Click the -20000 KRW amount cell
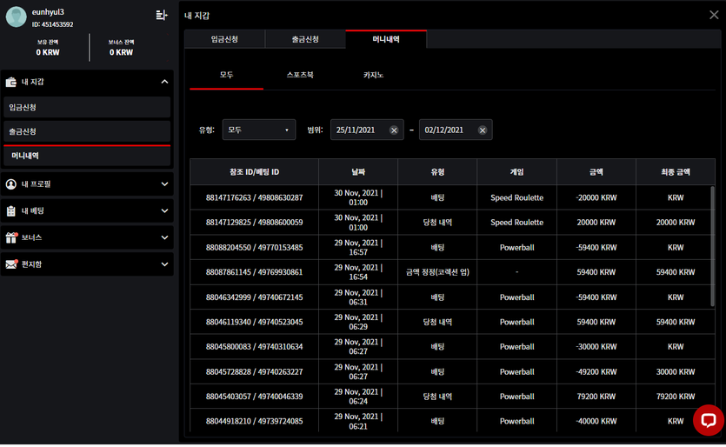Viewport: 726px width, 447px height. tap(596, 197)
